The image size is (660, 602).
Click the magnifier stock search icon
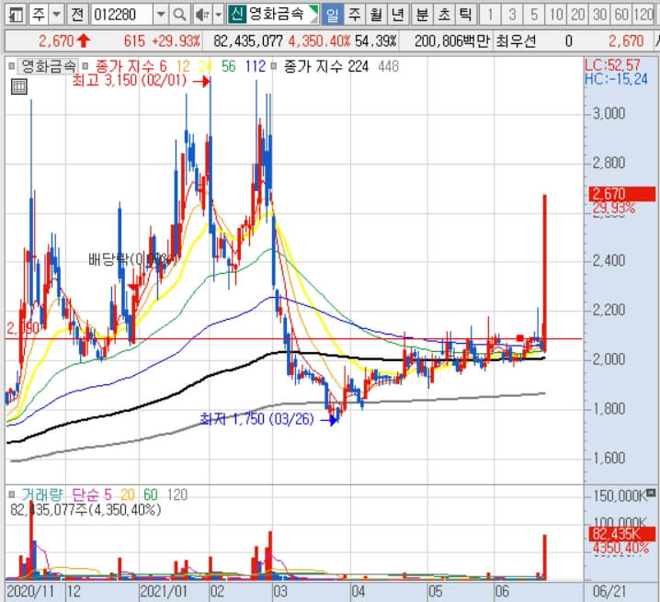click(180, 15)
